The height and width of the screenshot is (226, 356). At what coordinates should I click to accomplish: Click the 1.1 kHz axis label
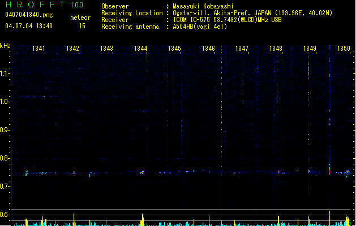[4, 73]
